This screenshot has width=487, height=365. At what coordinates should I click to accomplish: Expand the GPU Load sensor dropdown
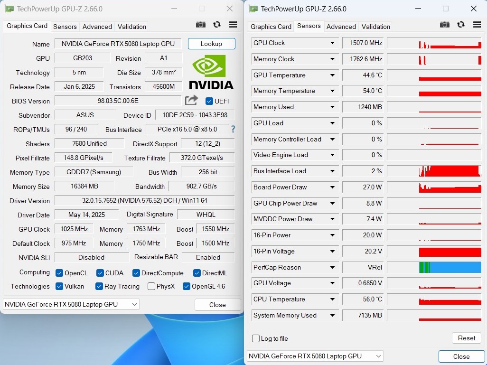tap(332, 123)
